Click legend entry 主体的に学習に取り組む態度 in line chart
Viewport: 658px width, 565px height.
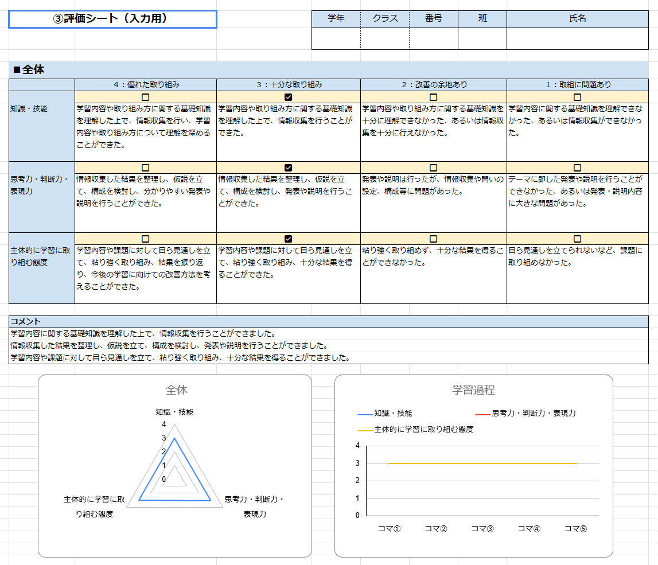coord(415,430)
